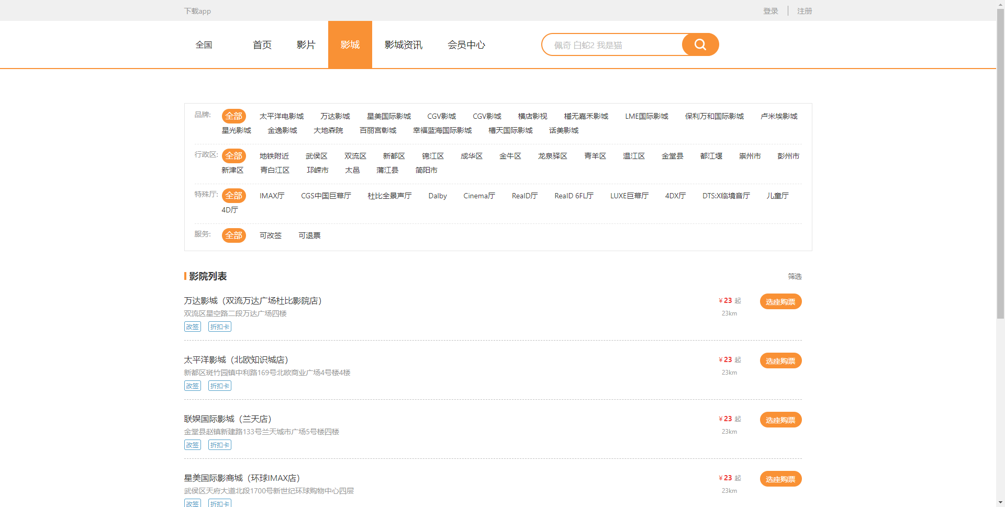Filter by brand 保利万和国际影城
This screenshot has width=1005, height=507.
tap(714, 116)
